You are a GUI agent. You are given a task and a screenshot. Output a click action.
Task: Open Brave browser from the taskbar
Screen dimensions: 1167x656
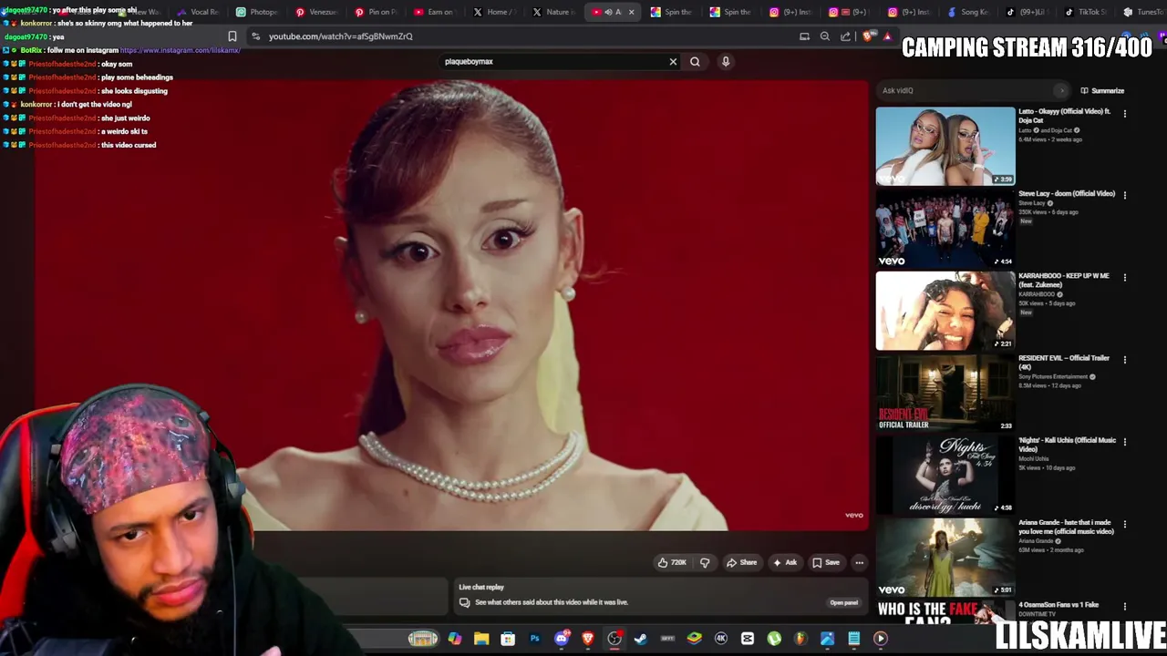[x=588, y=639]
